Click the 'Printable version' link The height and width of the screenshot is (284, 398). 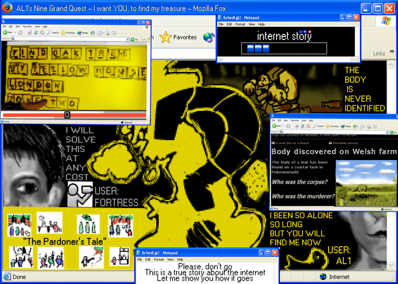[x=343, y=143]
